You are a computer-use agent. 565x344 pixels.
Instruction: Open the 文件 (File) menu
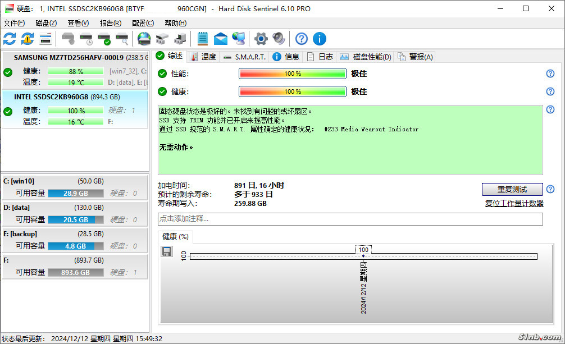click(14, 23)
